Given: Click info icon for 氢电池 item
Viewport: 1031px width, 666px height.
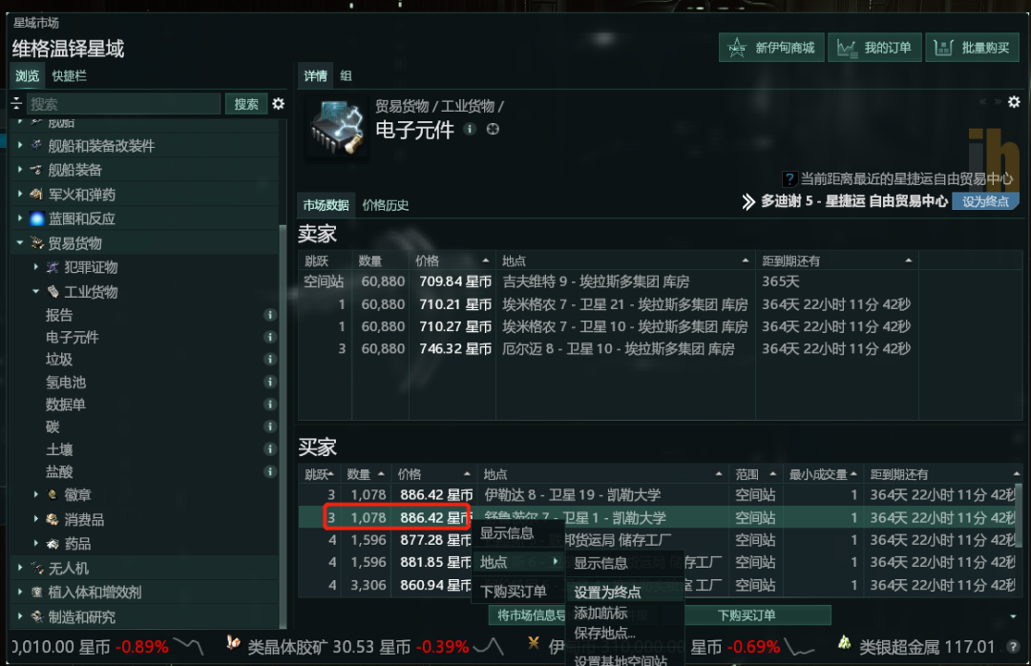Looking at the screenshot, I should point(269,382).
